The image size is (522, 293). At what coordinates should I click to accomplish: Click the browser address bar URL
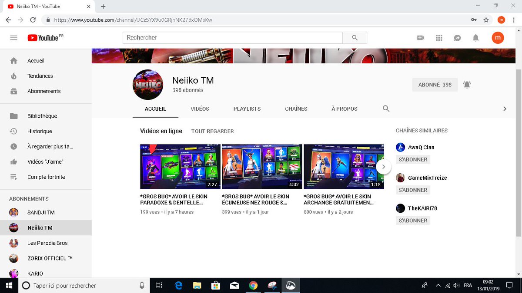pyautogui.click(x=133, y=20)
